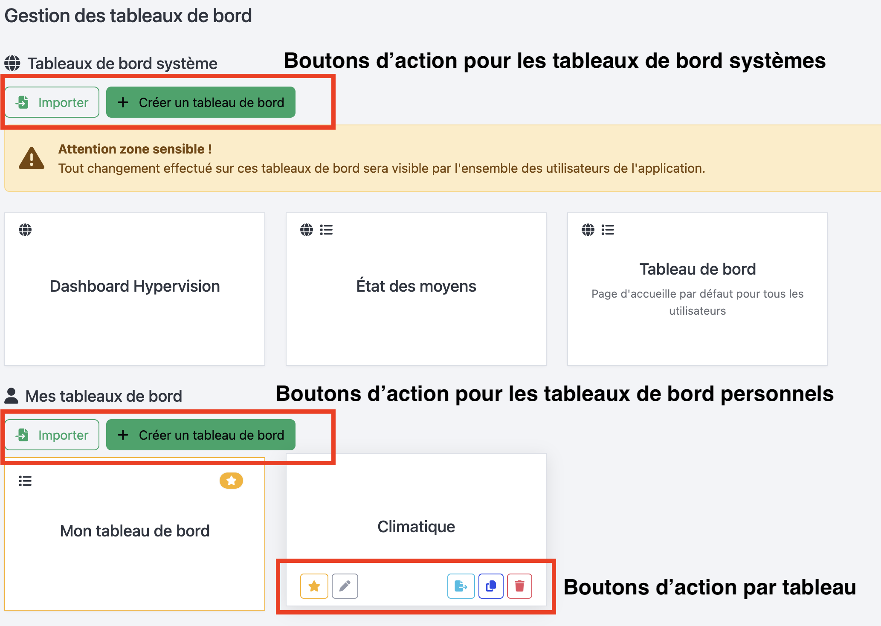Image resolution: width=881 pixels, height=626 pixels.
Task: Delete the Climatique dashboard with the trash icon
Action: (519, 586)
